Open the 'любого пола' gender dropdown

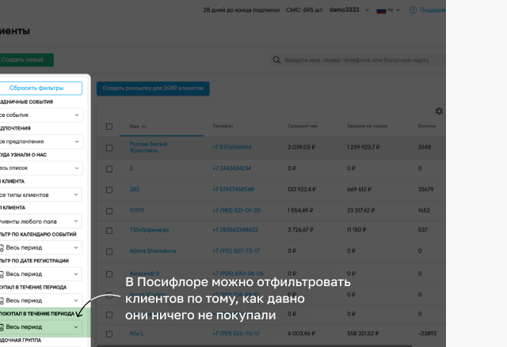40,221
